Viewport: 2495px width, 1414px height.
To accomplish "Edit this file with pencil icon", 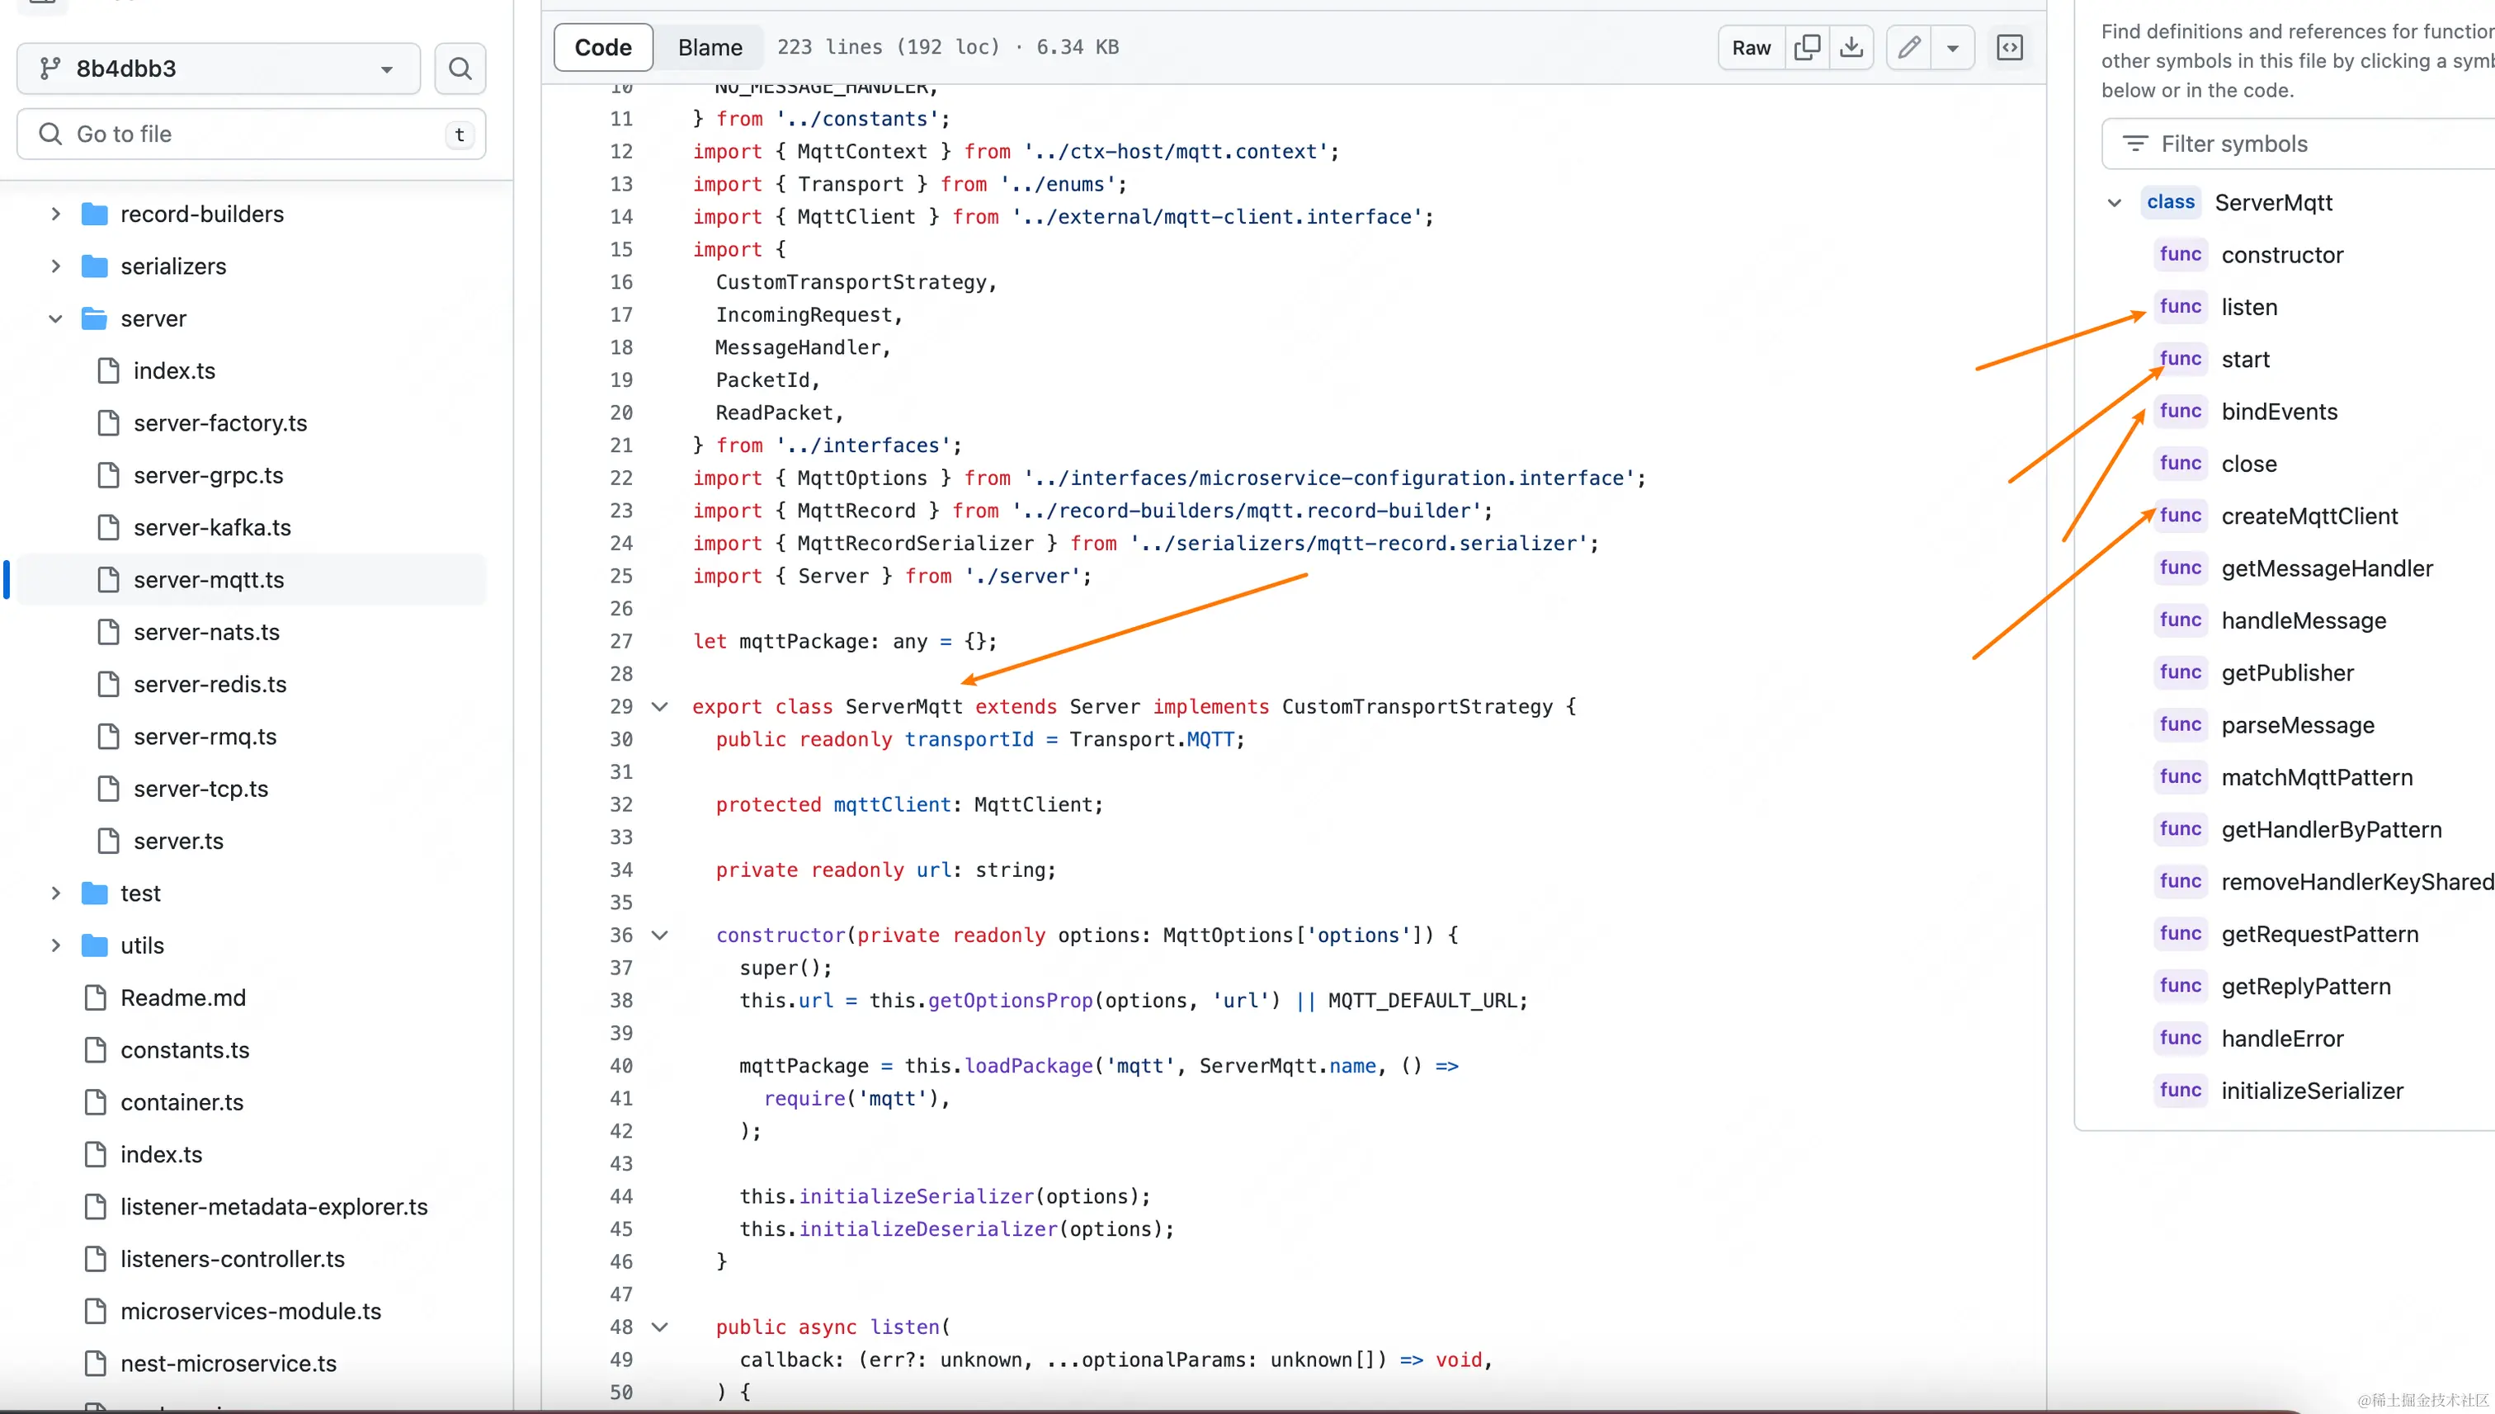I will [1908, 48].
